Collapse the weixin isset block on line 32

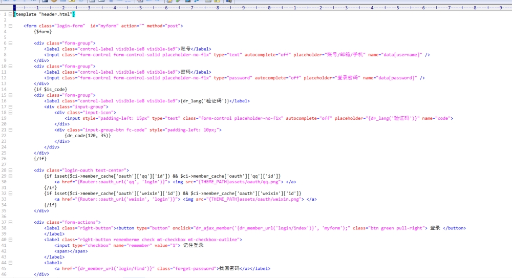click(x=10, y=194)
